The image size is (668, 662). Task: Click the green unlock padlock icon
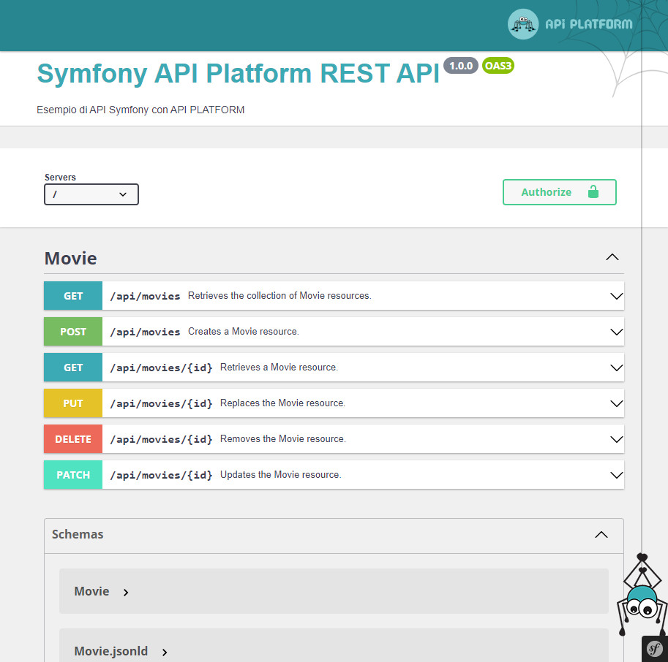(593, 192)
